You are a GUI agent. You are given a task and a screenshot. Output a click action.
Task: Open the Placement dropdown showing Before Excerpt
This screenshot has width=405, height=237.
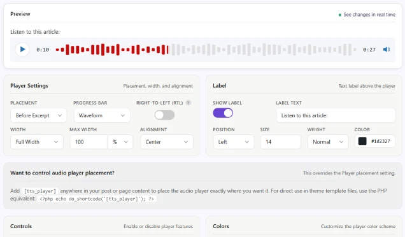(39, 115)
